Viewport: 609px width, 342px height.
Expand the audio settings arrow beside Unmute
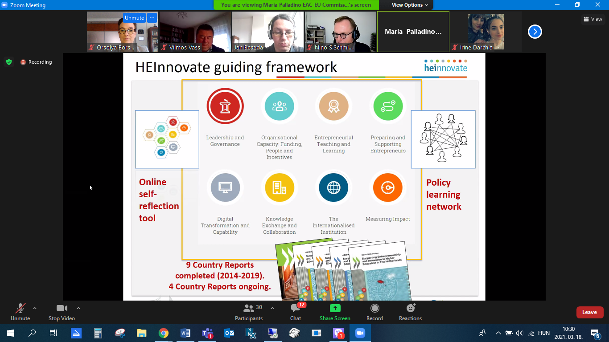35,308
